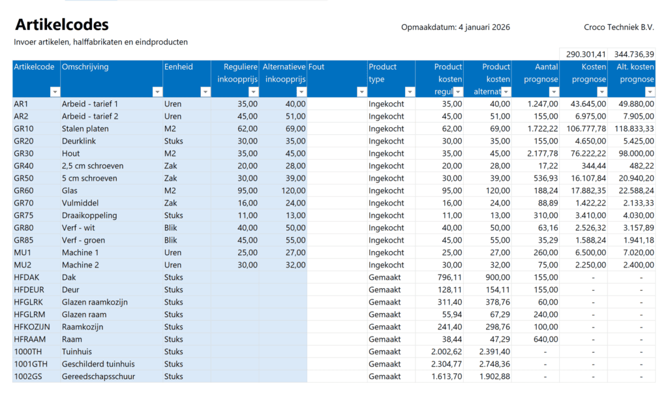Image resolution: width=668 pixels, height=394 pixels.
Task: Click the Opmaakdatum 4 januari 2026 text
Action: tap(457, 27)
